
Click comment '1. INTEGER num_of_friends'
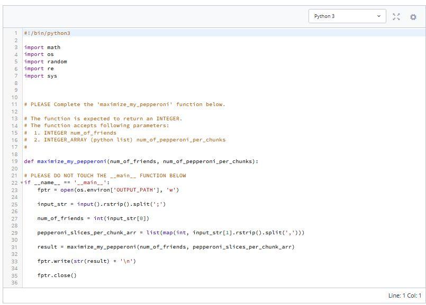(x=70, y=133)
